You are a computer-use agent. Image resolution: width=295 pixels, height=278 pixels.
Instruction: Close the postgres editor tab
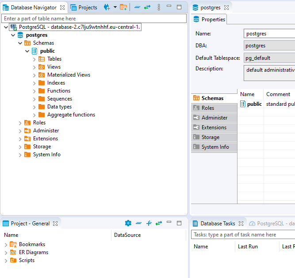coord(226,8)
